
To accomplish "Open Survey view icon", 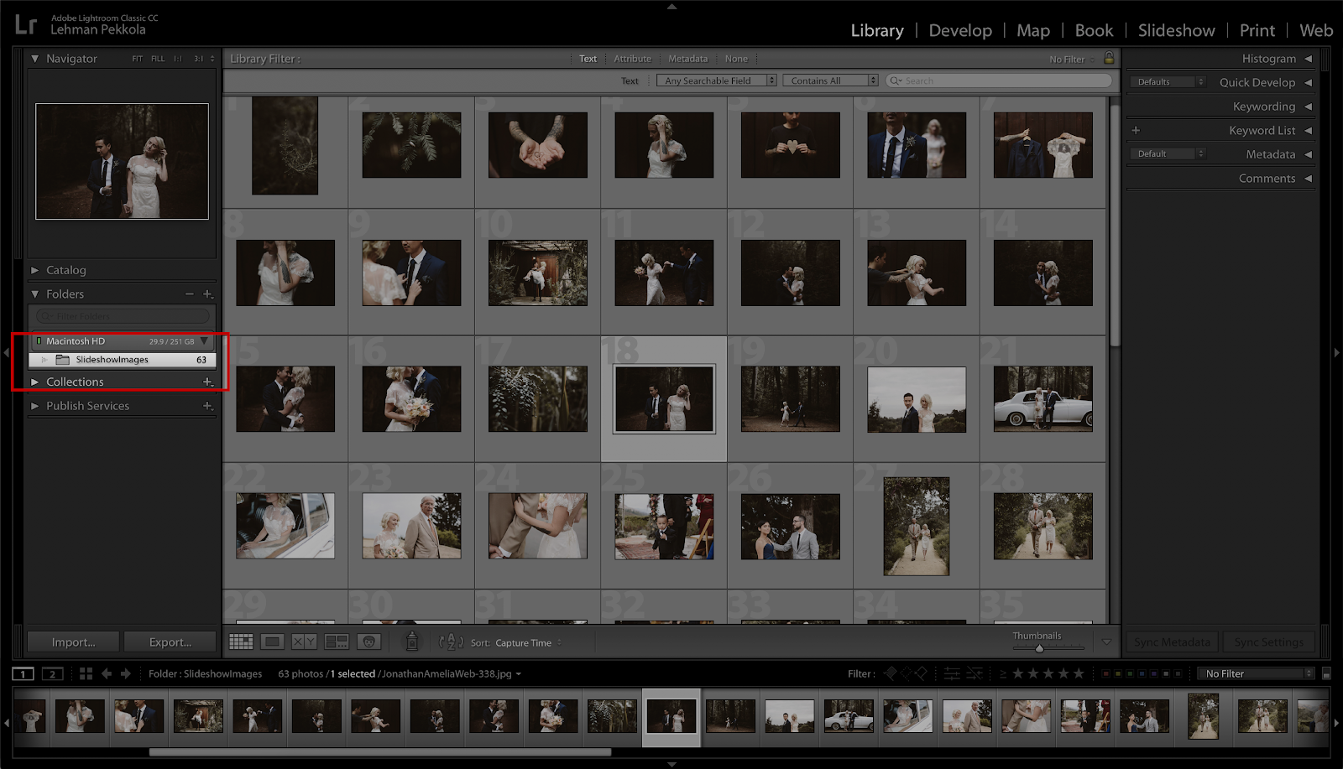I will [x=337, y=642].
